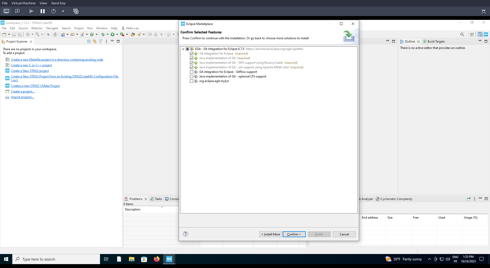Switch to the Tasks tab

pos(156,199)
